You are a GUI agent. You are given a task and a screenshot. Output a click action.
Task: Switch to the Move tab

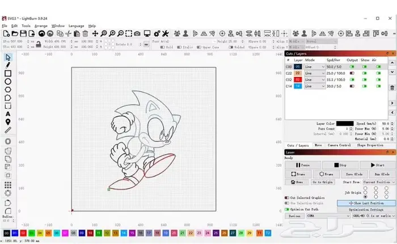tap(318, 145)
